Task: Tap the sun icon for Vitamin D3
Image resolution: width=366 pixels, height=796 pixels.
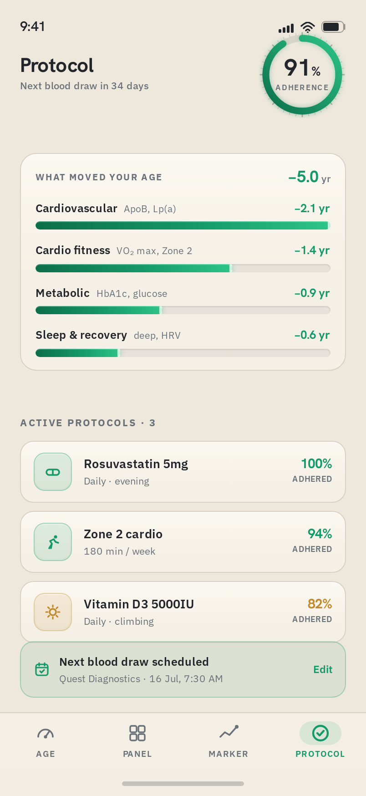Action: point(53,612)
